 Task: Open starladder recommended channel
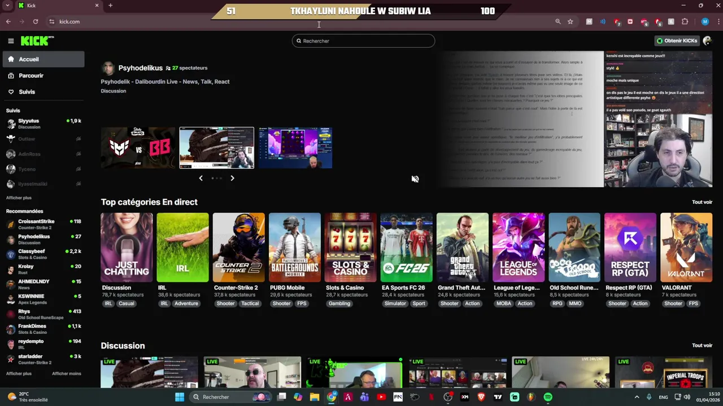point(43,359)
